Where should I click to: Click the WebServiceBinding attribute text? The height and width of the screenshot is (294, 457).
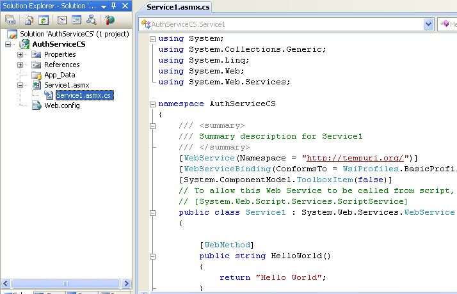[227, 169]
